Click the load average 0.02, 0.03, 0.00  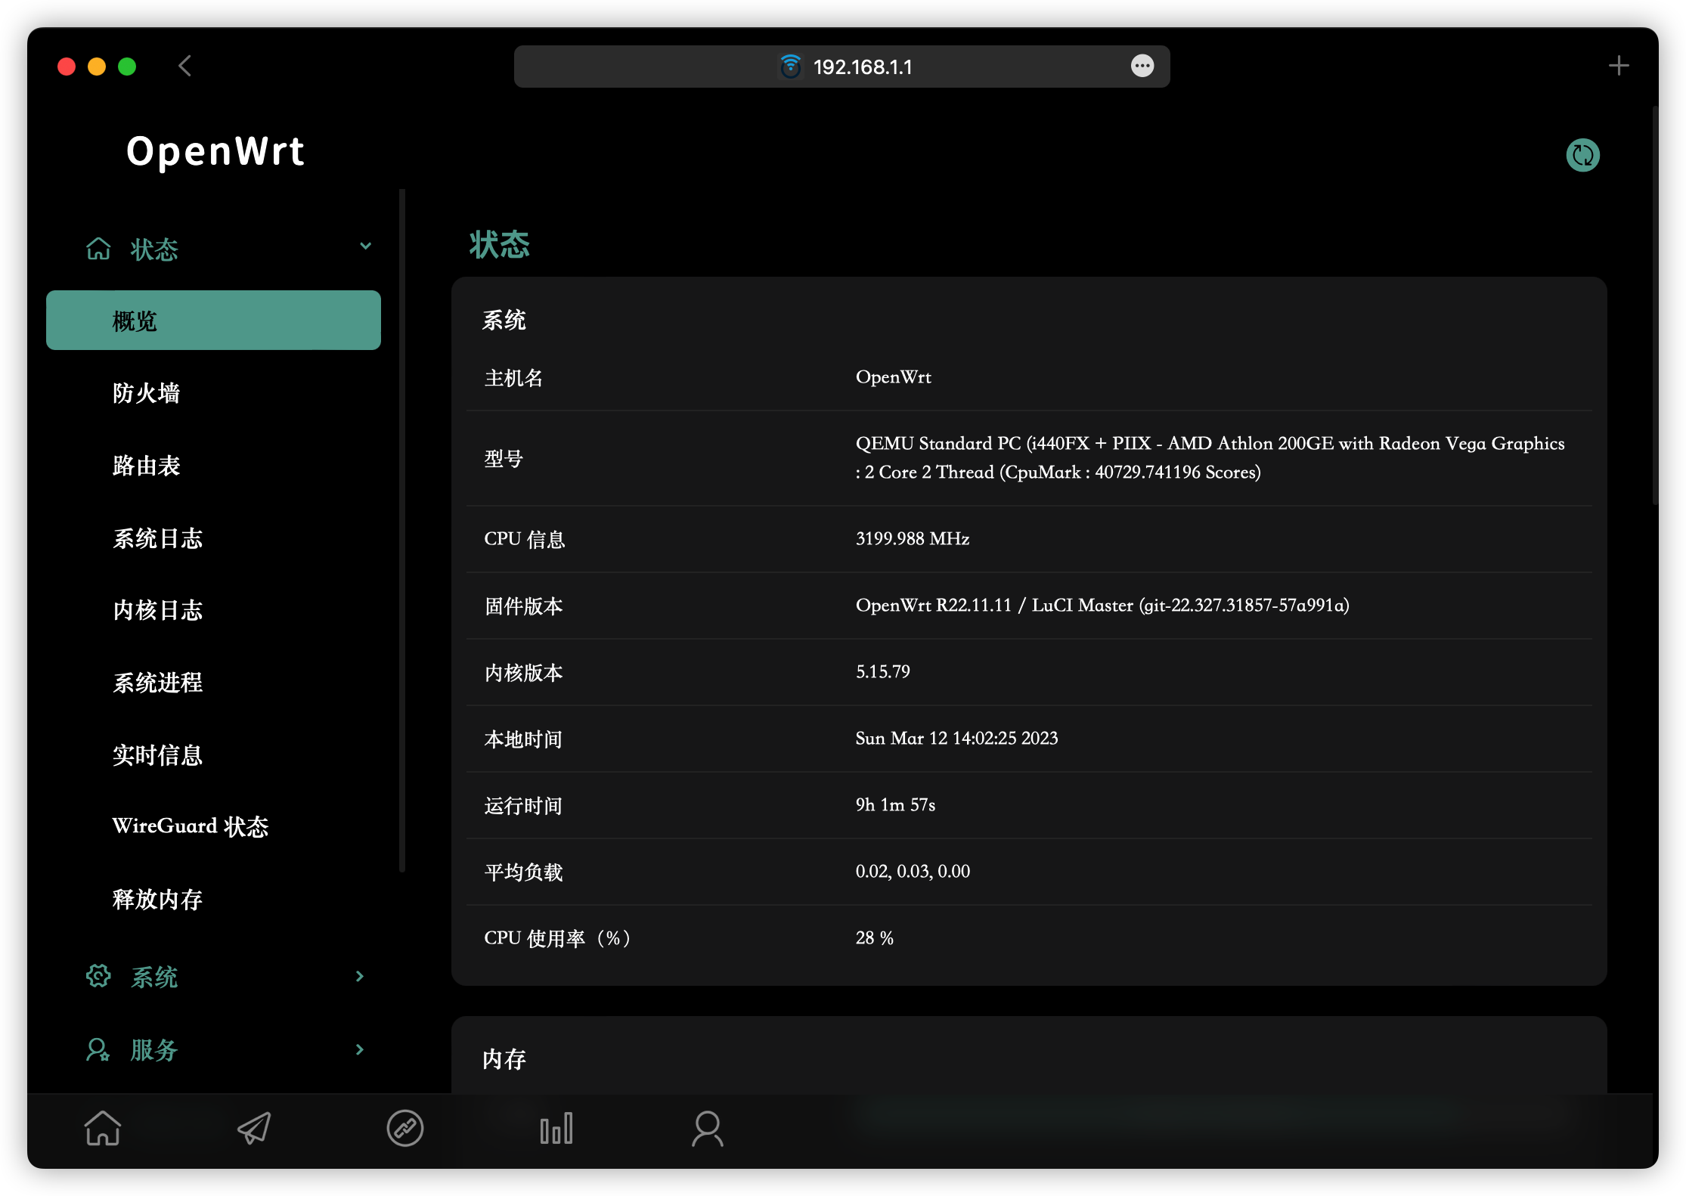[913, 872]
